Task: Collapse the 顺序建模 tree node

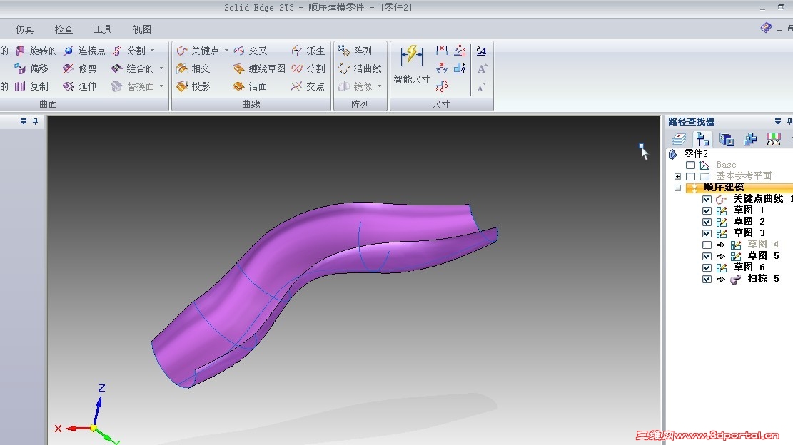Action: click(x=677, y=188)
